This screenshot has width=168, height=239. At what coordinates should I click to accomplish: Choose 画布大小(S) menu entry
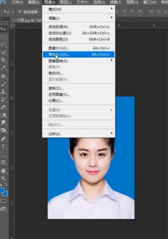click(x=79, y=54)
